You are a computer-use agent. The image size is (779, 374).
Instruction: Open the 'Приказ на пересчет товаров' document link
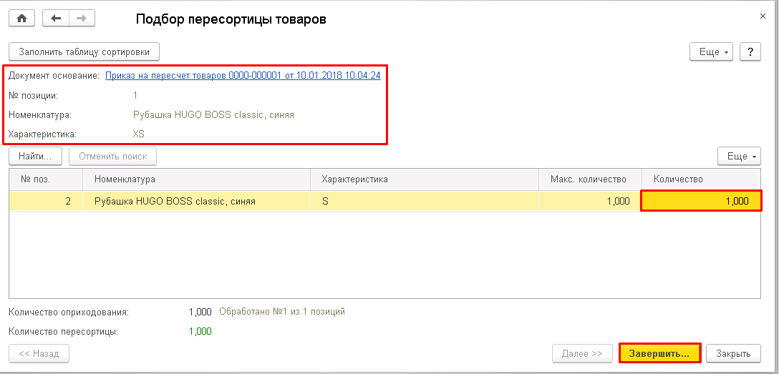[243, 75]
